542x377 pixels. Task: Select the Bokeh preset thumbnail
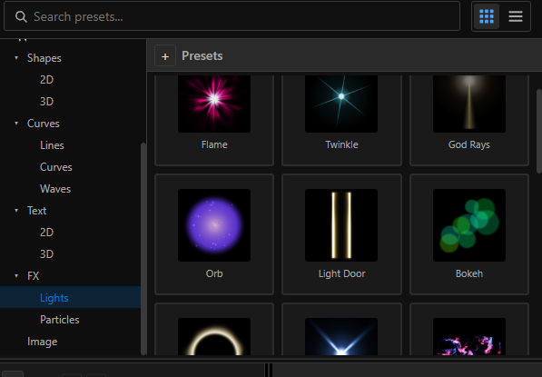(469, 224)
